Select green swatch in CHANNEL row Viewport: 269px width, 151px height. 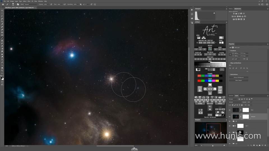coord(203,76)
